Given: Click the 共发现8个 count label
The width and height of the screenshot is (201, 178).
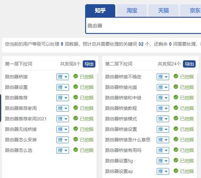Looking at the screenshot, I should tap(70, 64).
